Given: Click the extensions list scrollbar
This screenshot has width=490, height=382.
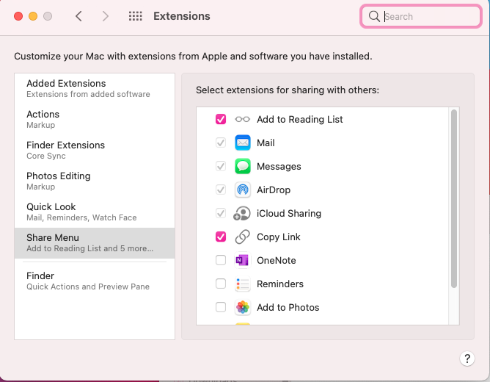Looking at the screenshot, I should 454,198.
